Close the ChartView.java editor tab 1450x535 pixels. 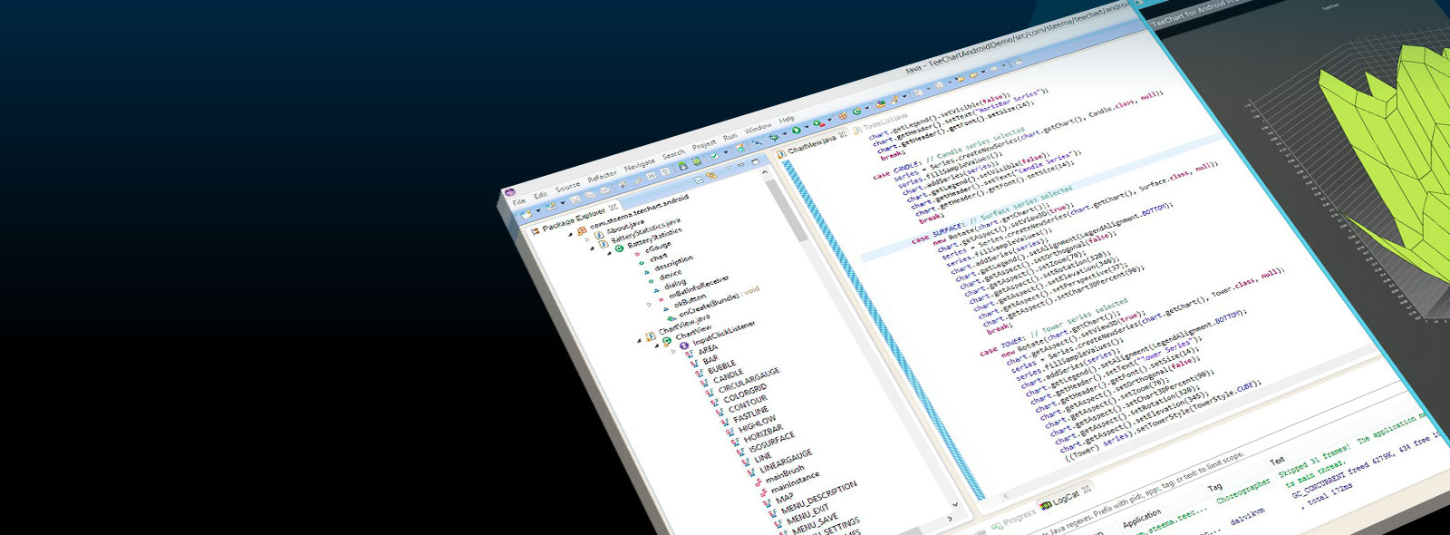(x=843, y=135)
